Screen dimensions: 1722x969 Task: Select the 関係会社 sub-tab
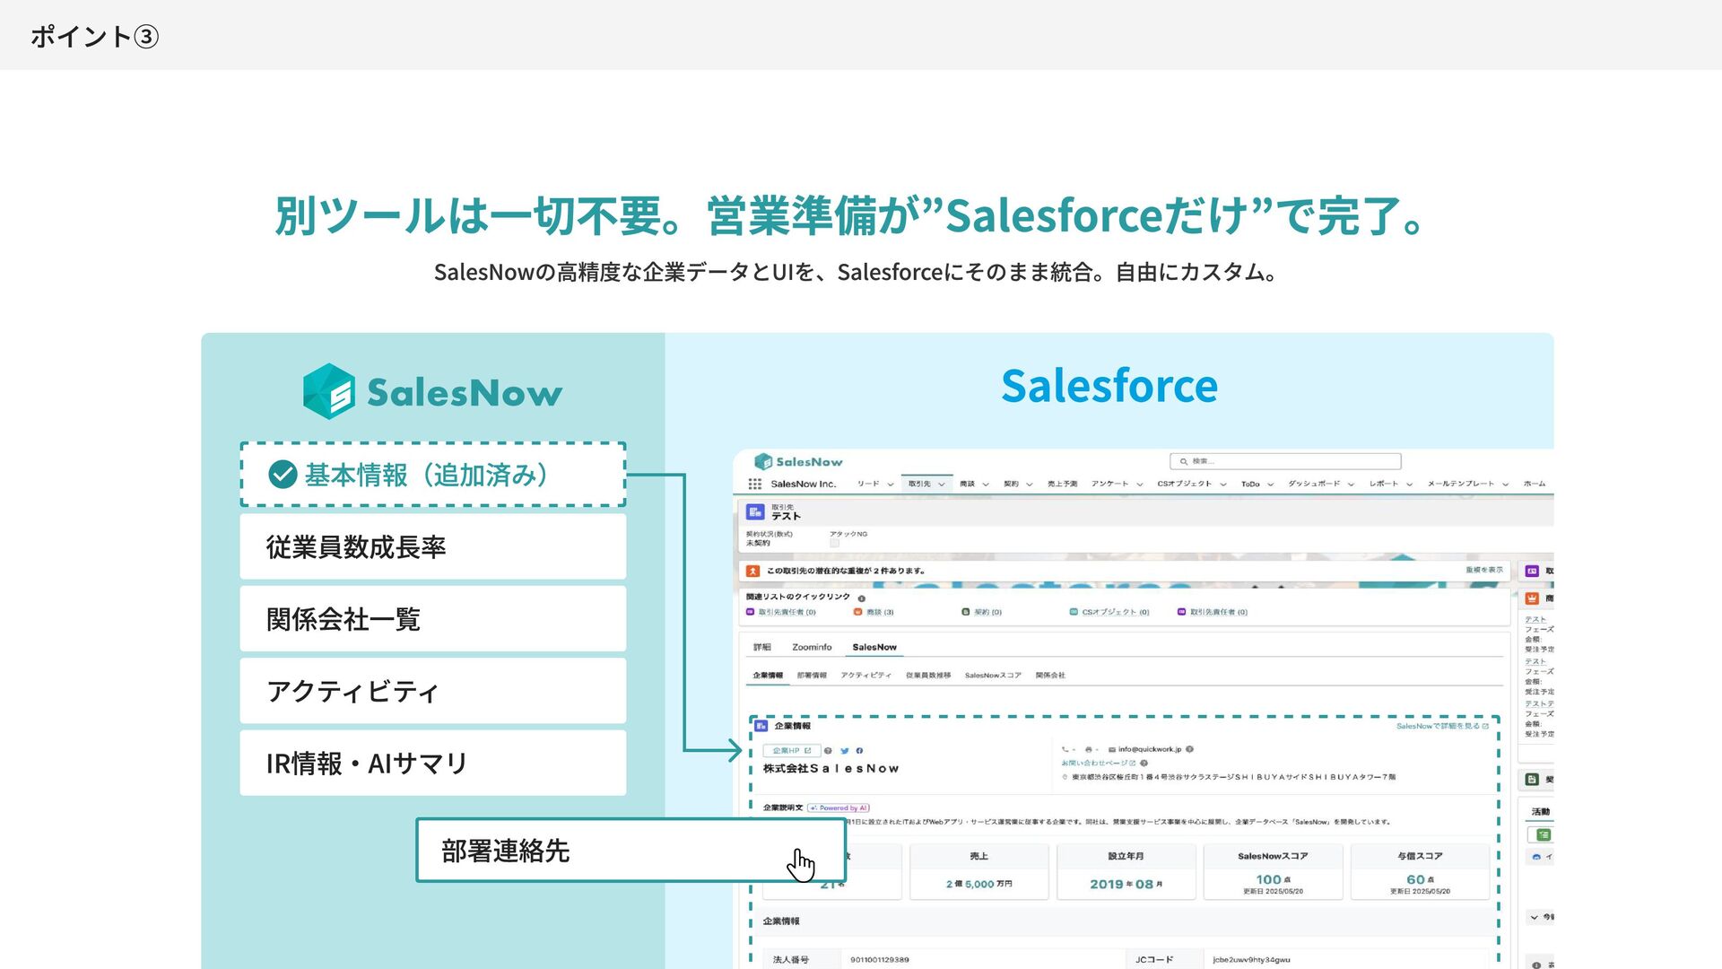[x=1050, y=676]
